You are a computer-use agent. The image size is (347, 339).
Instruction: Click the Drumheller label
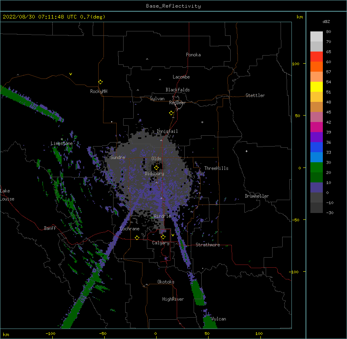[257, 196]
